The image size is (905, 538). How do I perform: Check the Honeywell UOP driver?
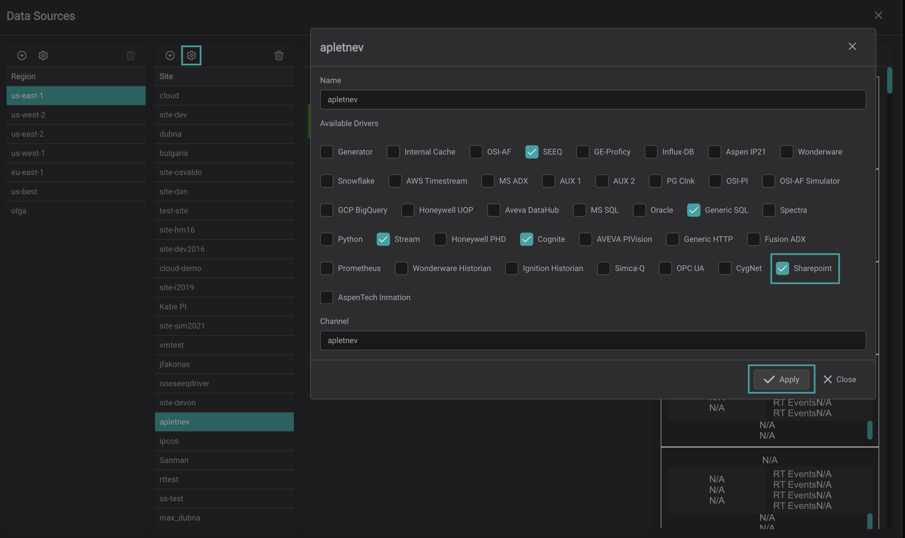pyautogui.click(x=407, y=210)
